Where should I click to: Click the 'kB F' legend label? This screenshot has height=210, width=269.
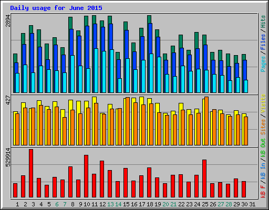tap(263, 191)
